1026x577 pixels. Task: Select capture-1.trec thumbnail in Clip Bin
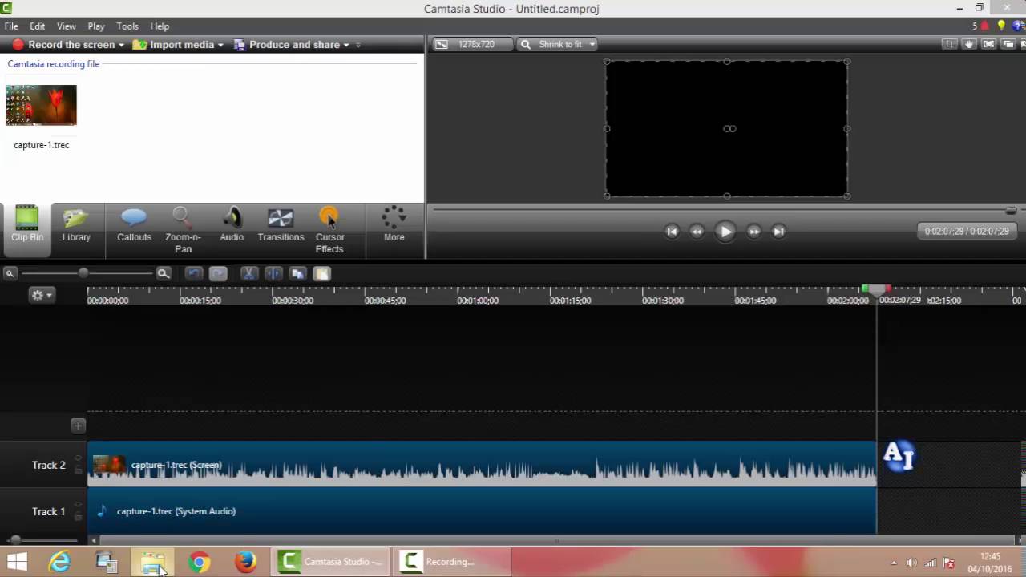41,105
